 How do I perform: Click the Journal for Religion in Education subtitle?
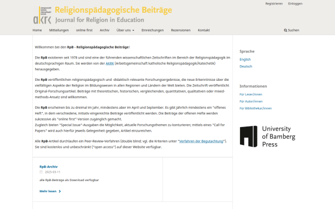pos(99,20)
